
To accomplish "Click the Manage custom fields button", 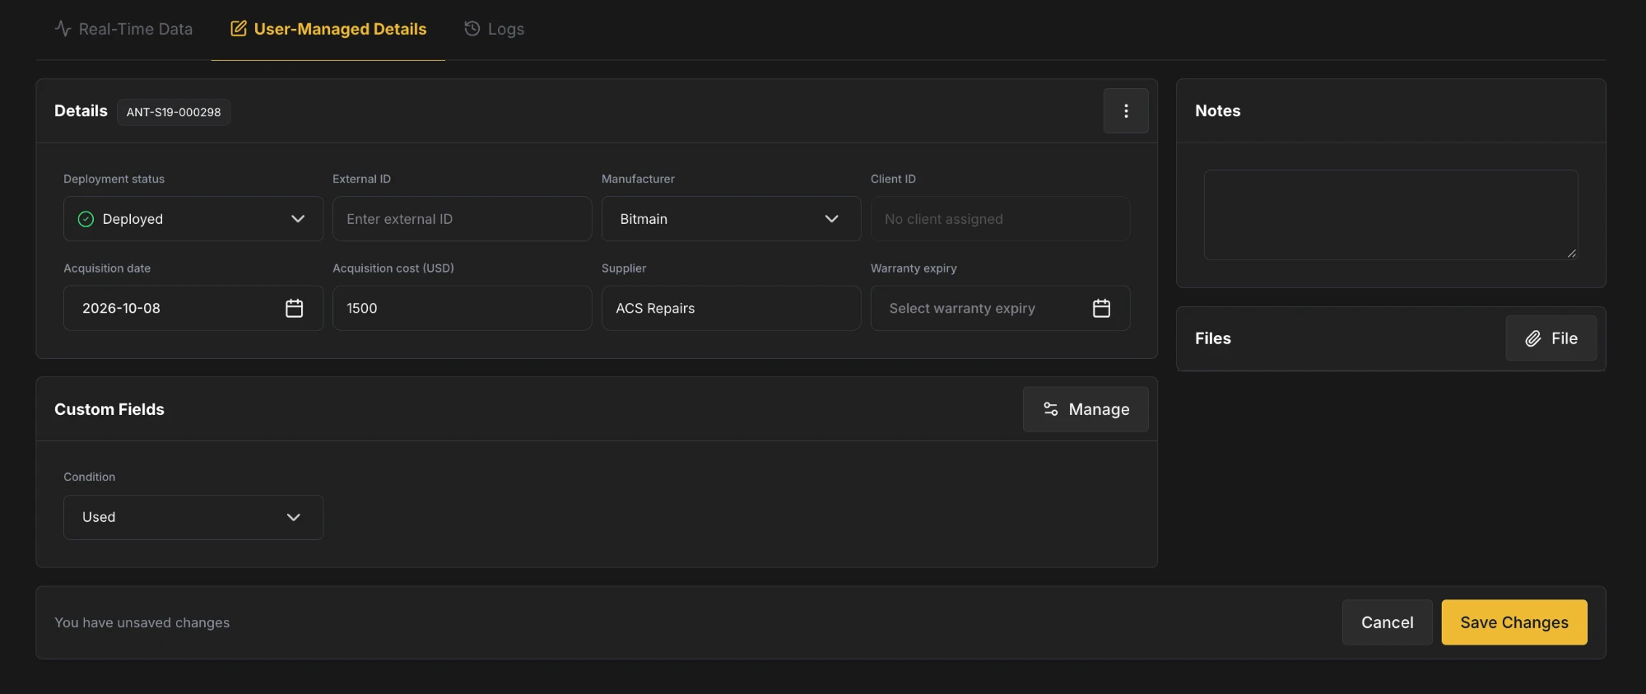I will [1086, 409].
